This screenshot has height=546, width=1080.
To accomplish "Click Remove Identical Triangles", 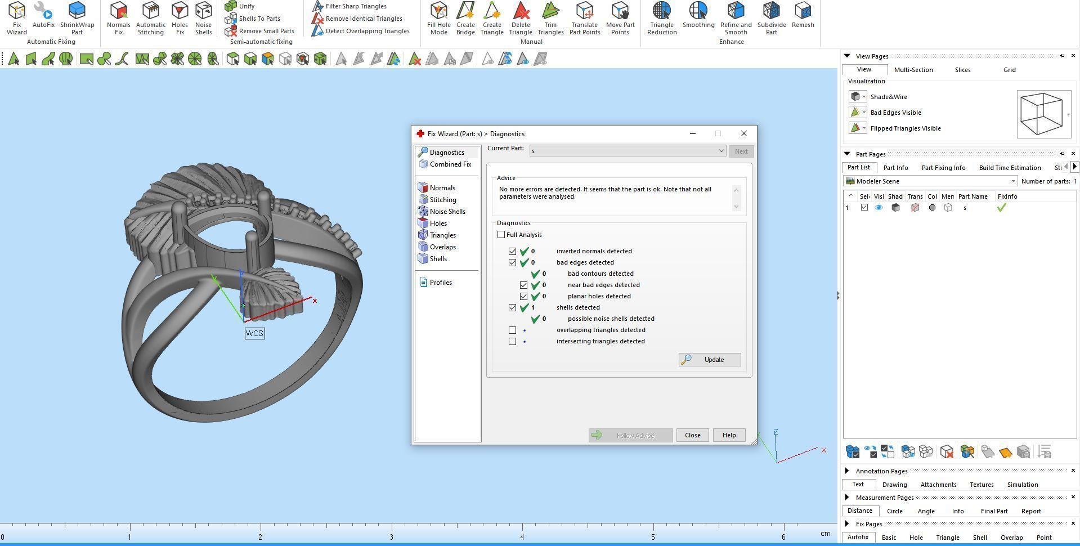I will [357, 19].
